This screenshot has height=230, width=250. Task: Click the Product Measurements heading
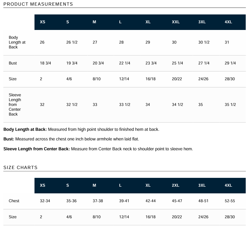[x=38, y=4]
